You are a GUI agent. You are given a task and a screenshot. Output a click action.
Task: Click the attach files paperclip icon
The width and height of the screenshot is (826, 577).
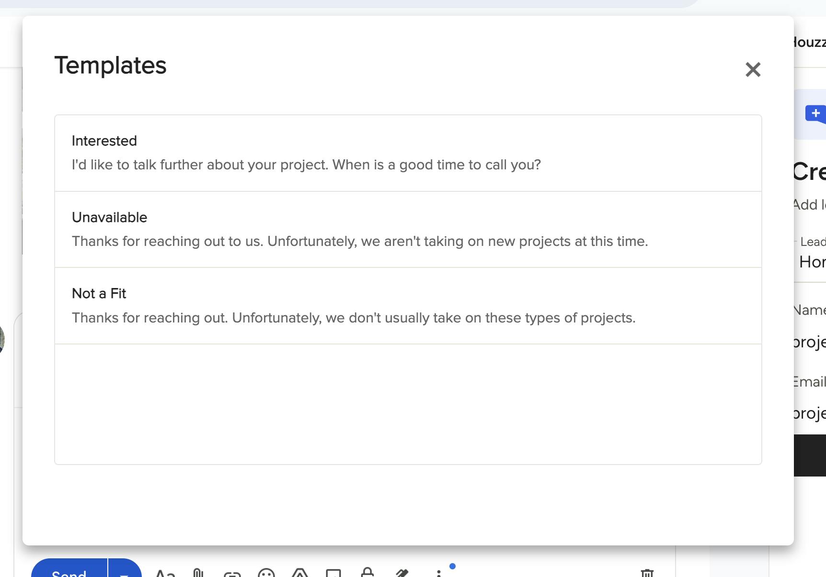(x=198, y=573)
